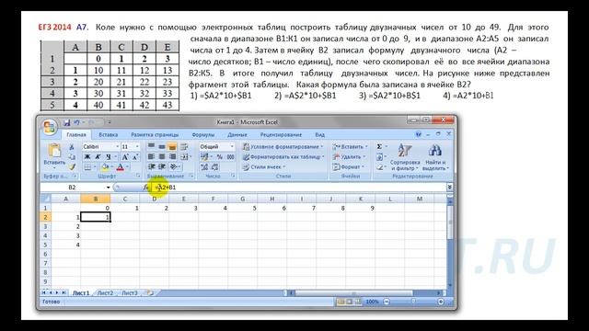This screenshot has height=331, width=589.
Task: Click the fill color paint bucket
Action: pyautogui.click(x=105, y=167)
